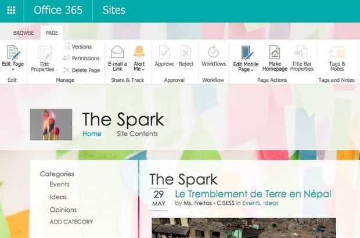Viewport: 360px width, 238px height.
Task: Click the Make Homepage icon
Action: pos(275,52)
